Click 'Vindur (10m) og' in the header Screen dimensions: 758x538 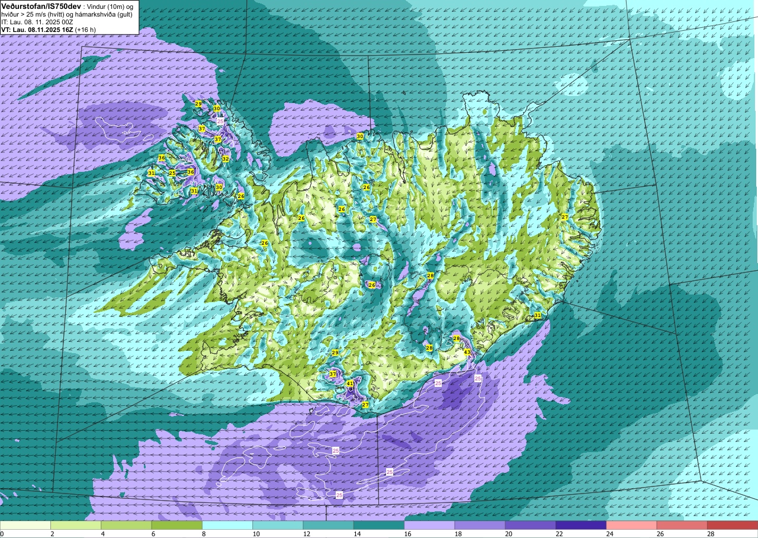click(x=111, y=6)
